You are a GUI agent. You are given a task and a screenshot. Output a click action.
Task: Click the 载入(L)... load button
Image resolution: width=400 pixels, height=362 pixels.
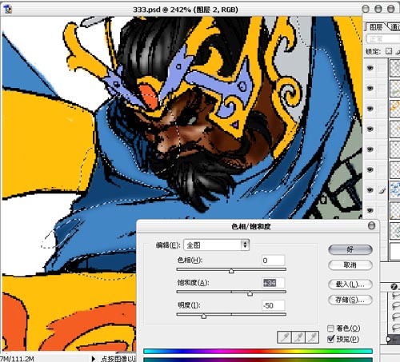350,284
